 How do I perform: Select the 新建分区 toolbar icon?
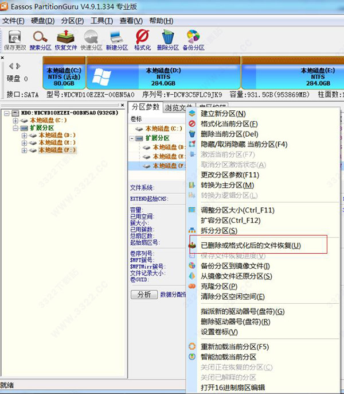click(117, 40)
